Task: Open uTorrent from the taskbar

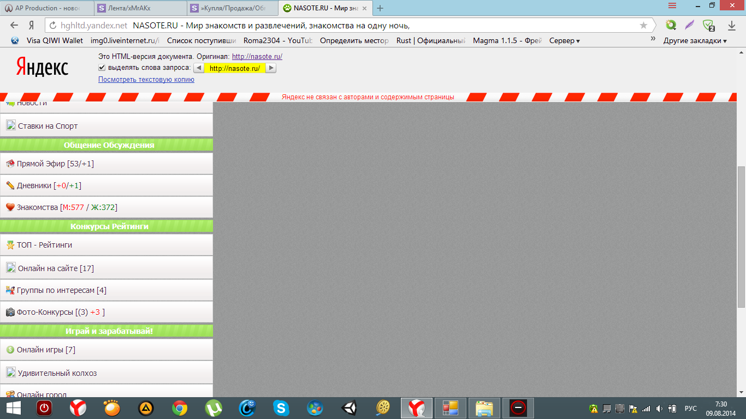Action: tap(213, 408)
